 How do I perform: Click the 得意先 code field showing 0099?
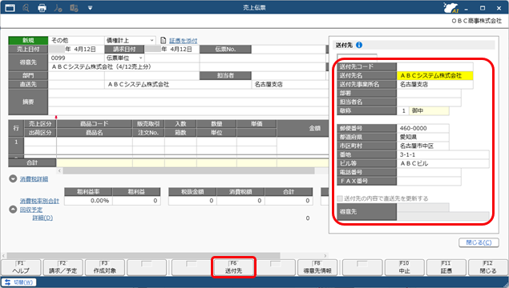76,58
